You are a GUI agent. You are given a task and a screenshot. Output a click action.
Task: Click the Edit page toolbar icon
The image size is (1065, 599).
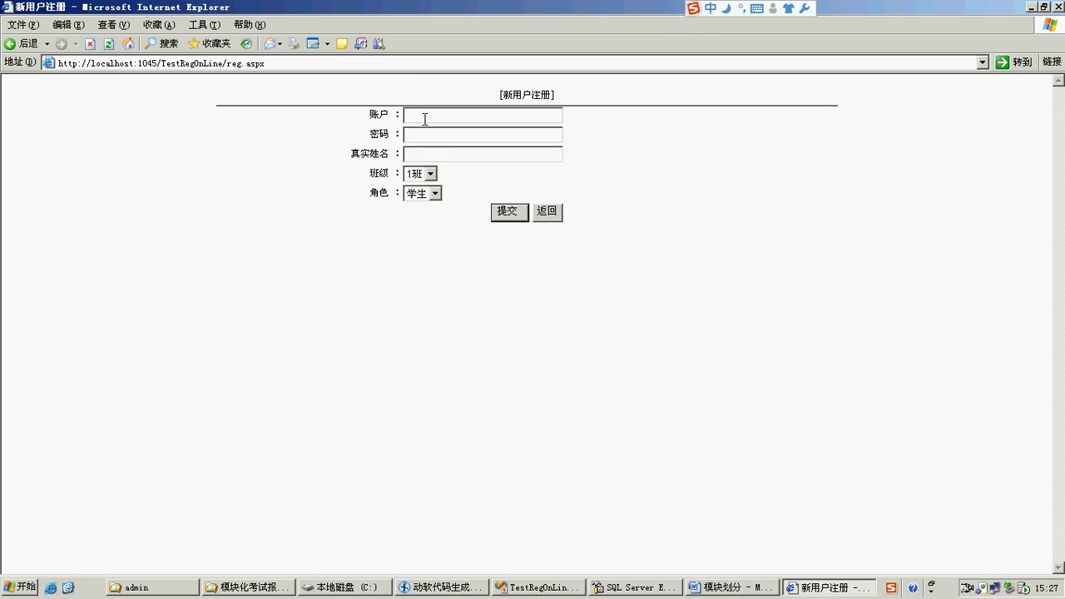coord(314,44)
